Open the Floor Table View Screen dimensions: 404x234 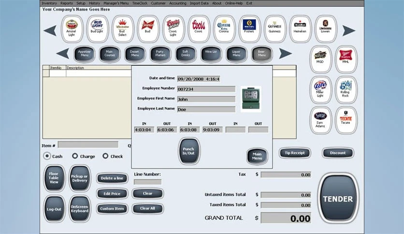54,178
